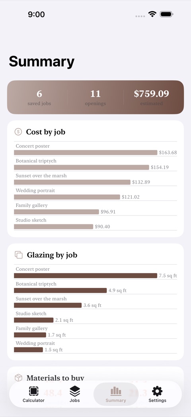Click the box icon beside Materials to buy
Viewport: 191px width, 417px height.
coord(19,378)
